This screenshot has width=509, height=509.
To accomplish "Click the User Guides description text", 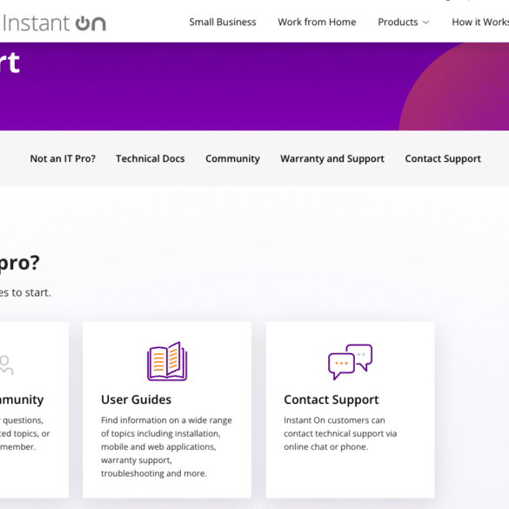I will [x=166, y=446].
